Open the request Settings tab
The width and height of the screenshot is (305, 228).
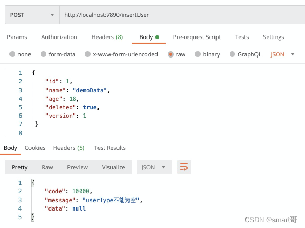tap(273, 37)
